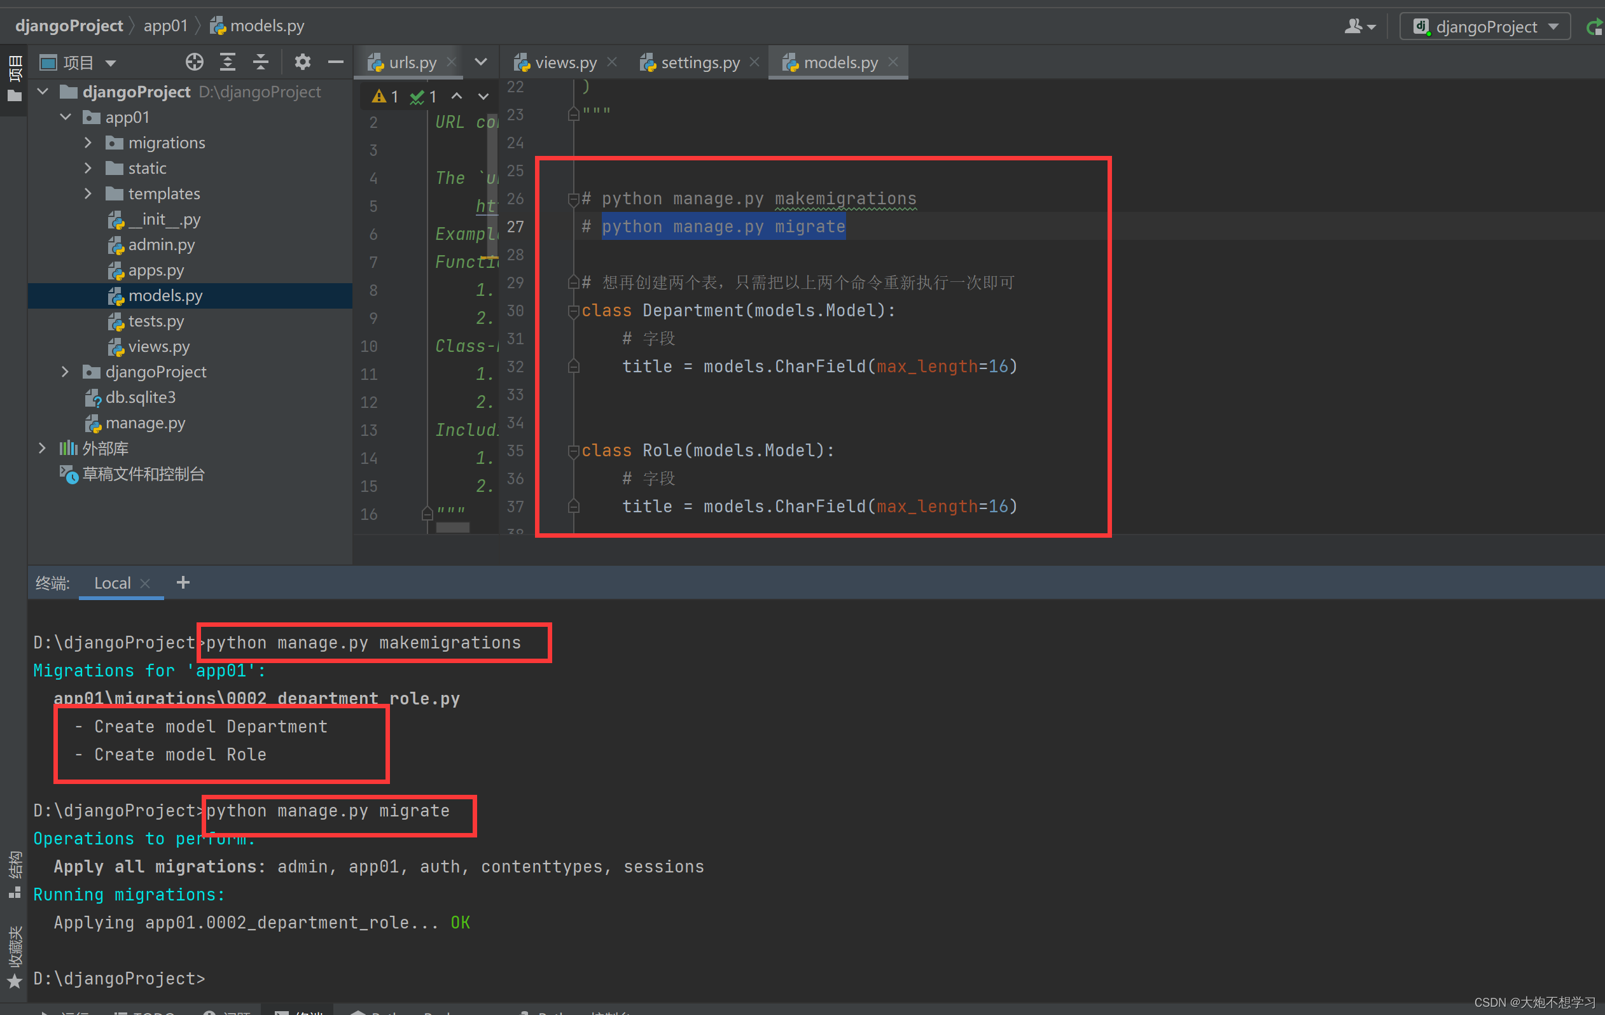The width and height of the screenshot is (1605, 1015).
Task: Click the Expand All icon in project panel
Action: pyautogui.click(x=228, y=62)
